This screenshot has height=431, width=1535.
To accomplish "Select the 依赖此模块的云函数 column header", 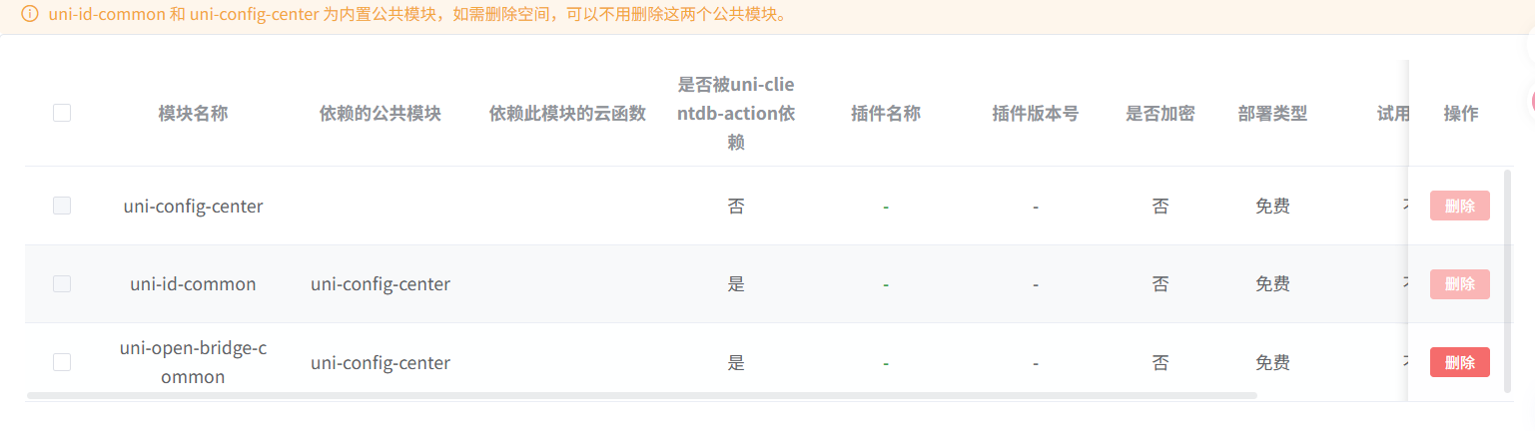I will click(x=567, y=114).
